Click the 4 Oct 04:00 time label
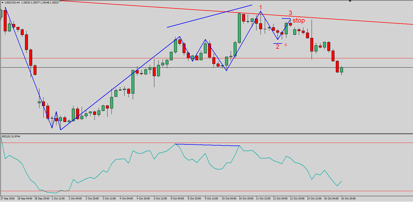This screenshot has height=202, width=413. [126, 198]
